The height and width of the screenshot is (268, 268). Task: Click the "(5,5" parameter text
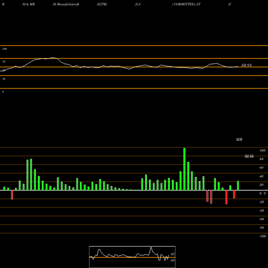coord(138,4)
